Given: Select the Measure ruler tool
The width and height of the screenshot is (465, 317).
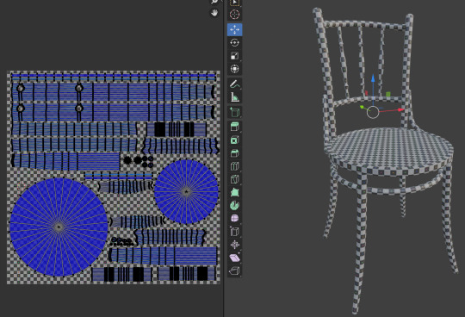Looking at the screenshot, I should [x=234, y=97].
